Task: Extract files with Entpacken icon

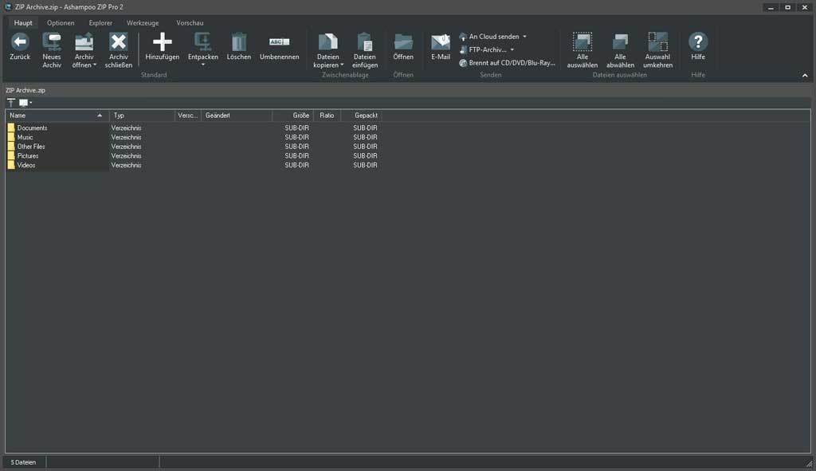Action: coord(203,41)
